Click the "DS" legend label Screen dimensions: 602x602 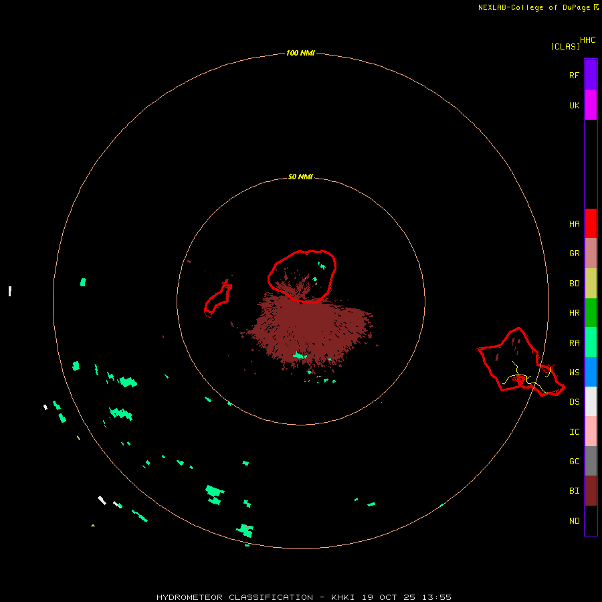574,402
